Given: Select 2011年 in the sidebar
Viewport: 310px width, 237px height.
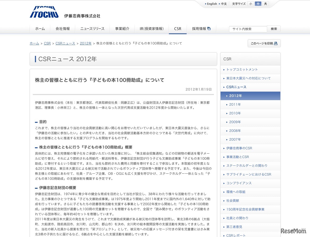Looking at the screenshot, I should click(250, 104).
